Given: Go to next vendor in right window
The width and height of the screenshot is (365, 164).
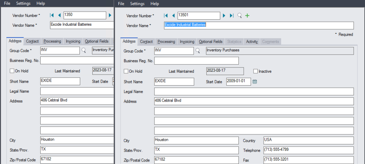Looking at the screenshot, I should pyautogui.click(x=224, y=16).
